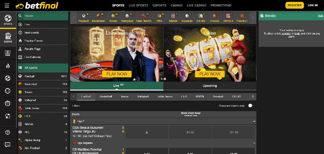Select the DOTA 2 icon in top sports strip
The height and width of the screenshot is (154, 324).
pyautogui.click(x=228, y=18)
